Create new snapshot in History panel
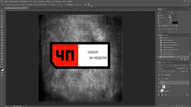This screenshot has height=107, width=191. tap(185, 59)
